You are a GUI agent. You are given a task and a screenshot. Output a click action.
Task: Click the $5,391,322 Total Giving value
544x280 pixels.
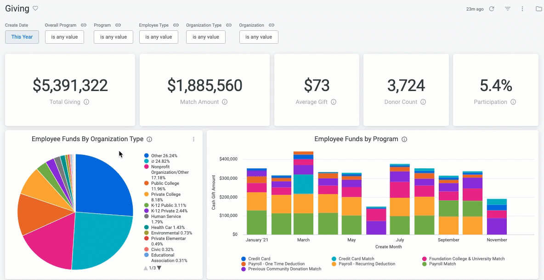coord(70,86)
